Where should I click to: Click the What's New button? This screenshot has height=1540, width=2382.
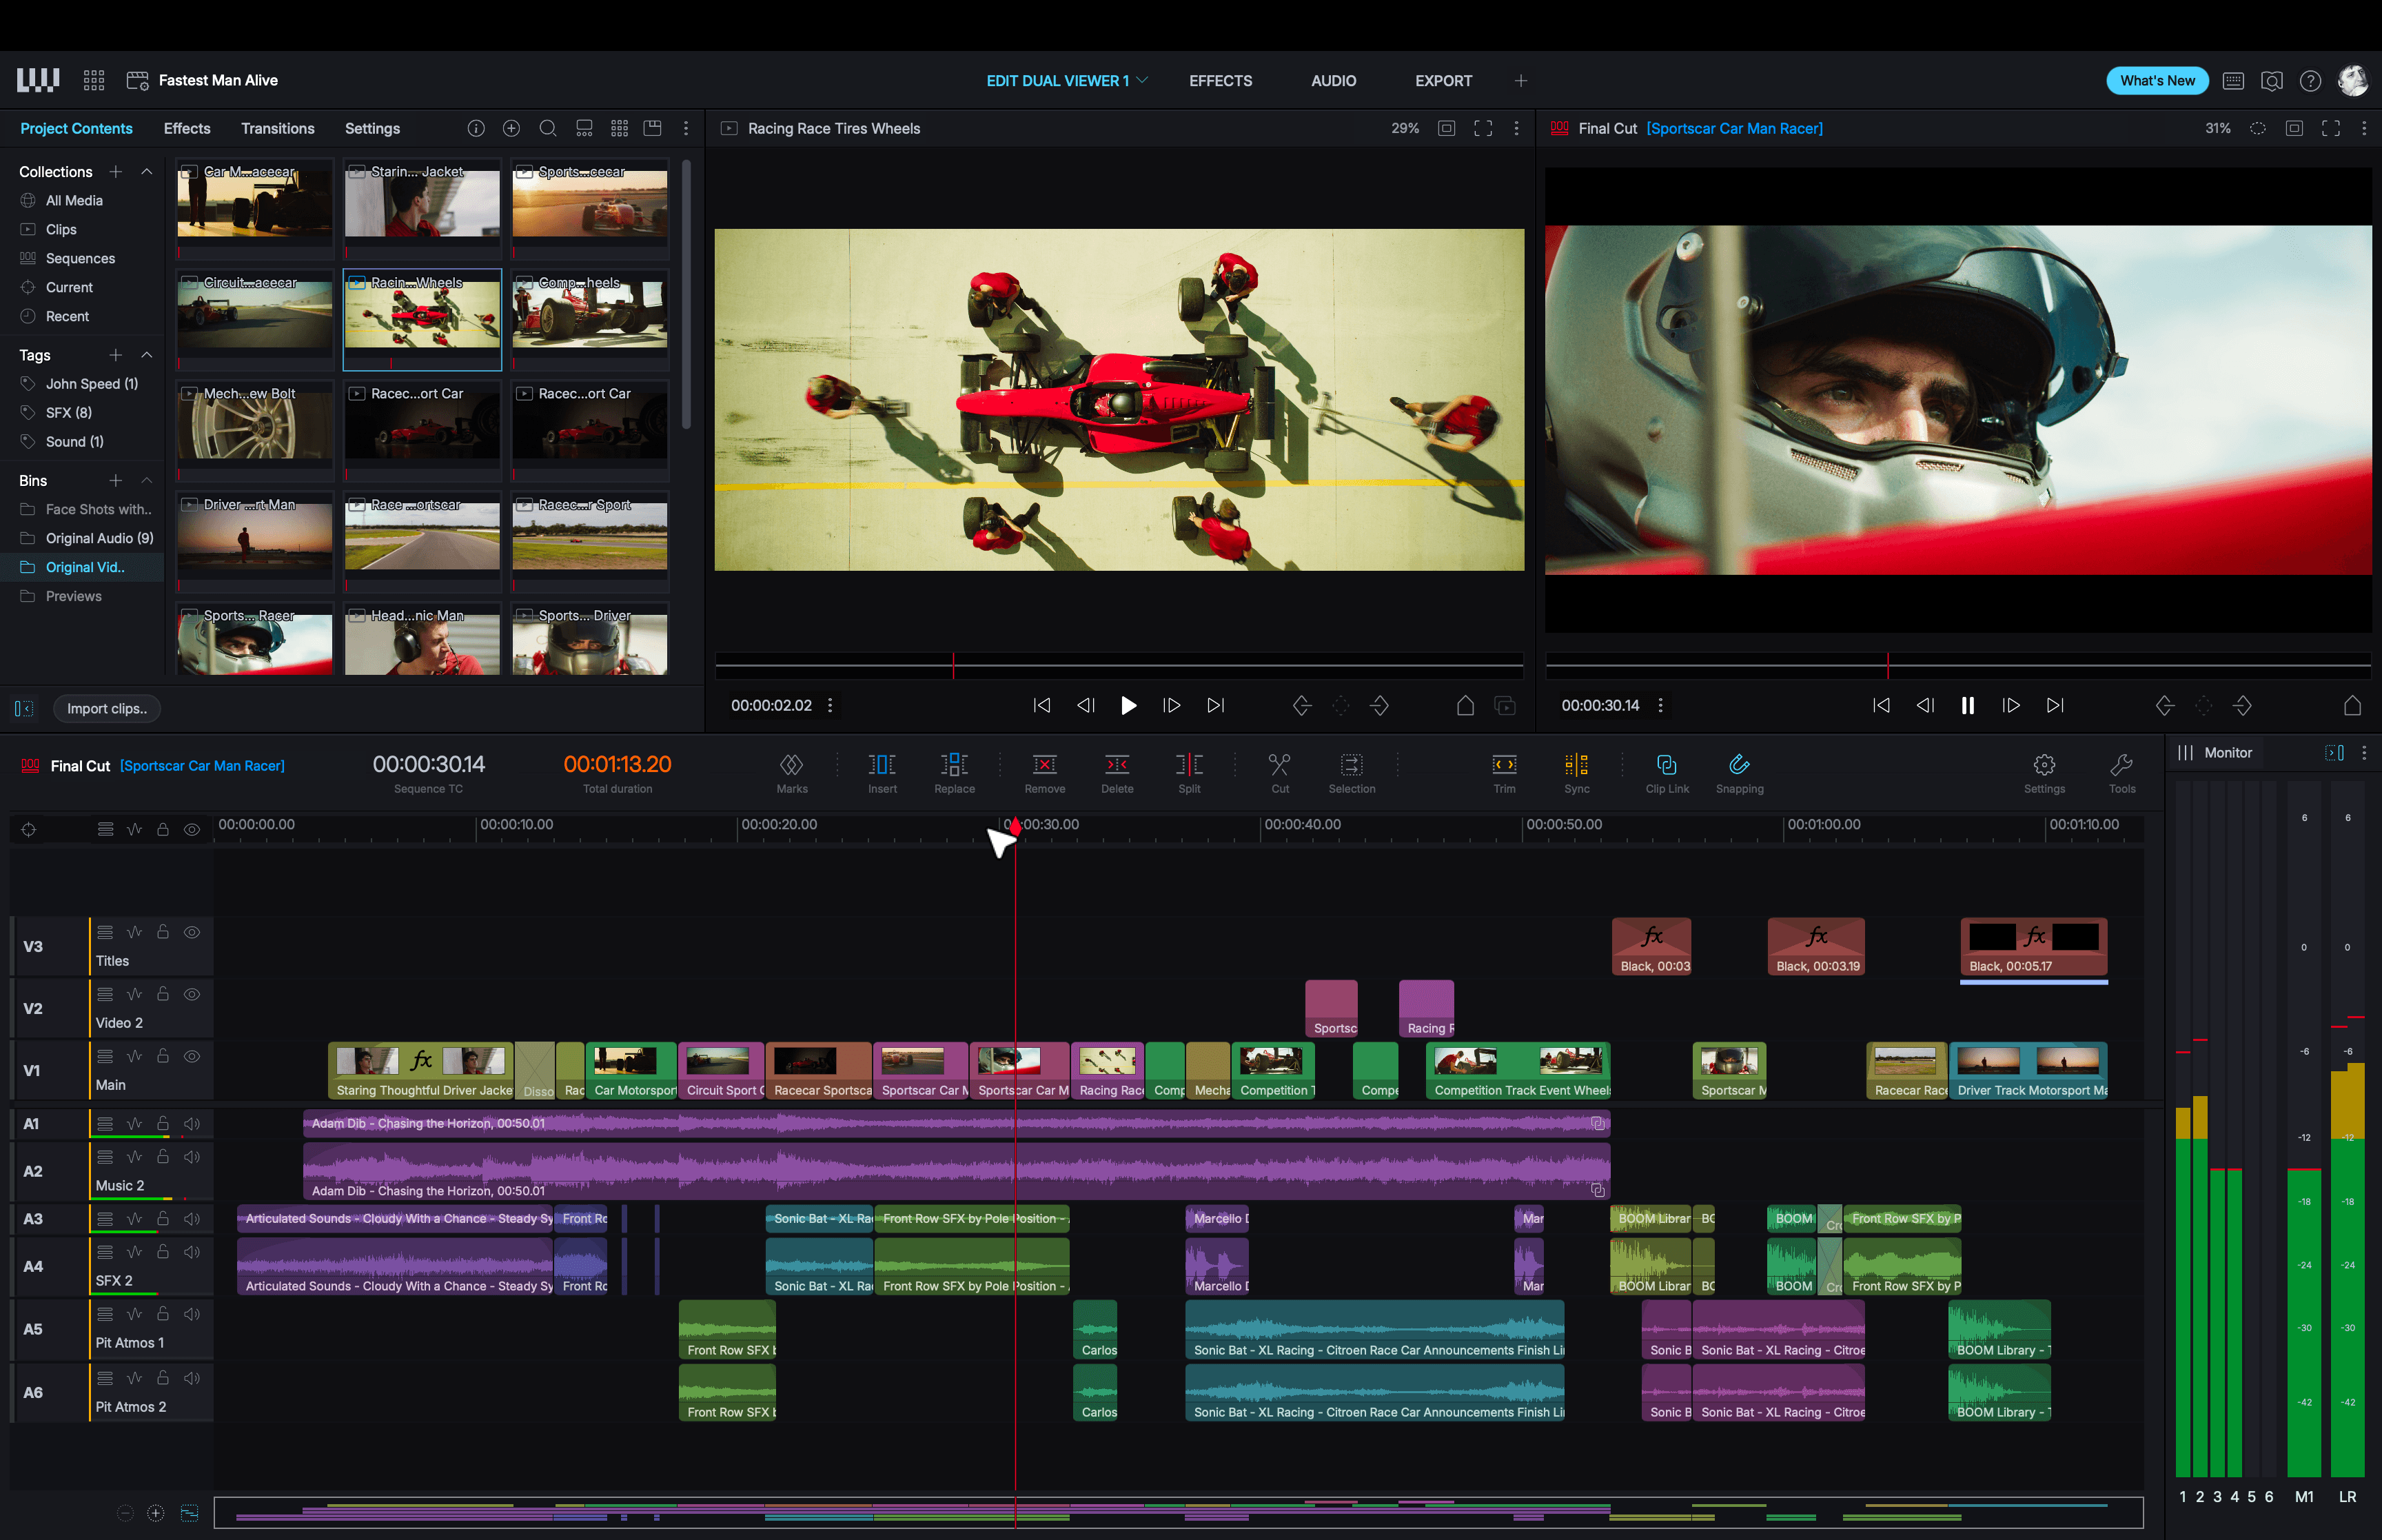pyautogui.click(x=2156, y=81)
